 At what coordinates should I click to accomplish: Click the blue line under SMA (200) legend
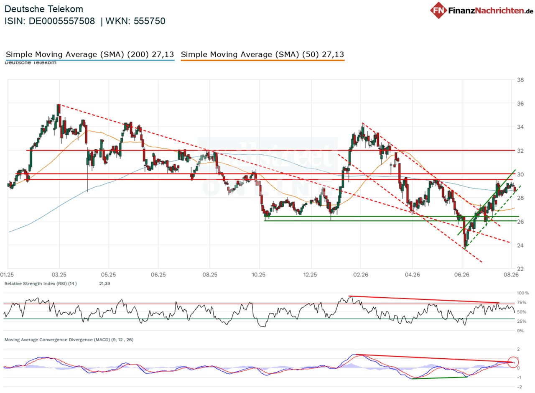point(90,61)
